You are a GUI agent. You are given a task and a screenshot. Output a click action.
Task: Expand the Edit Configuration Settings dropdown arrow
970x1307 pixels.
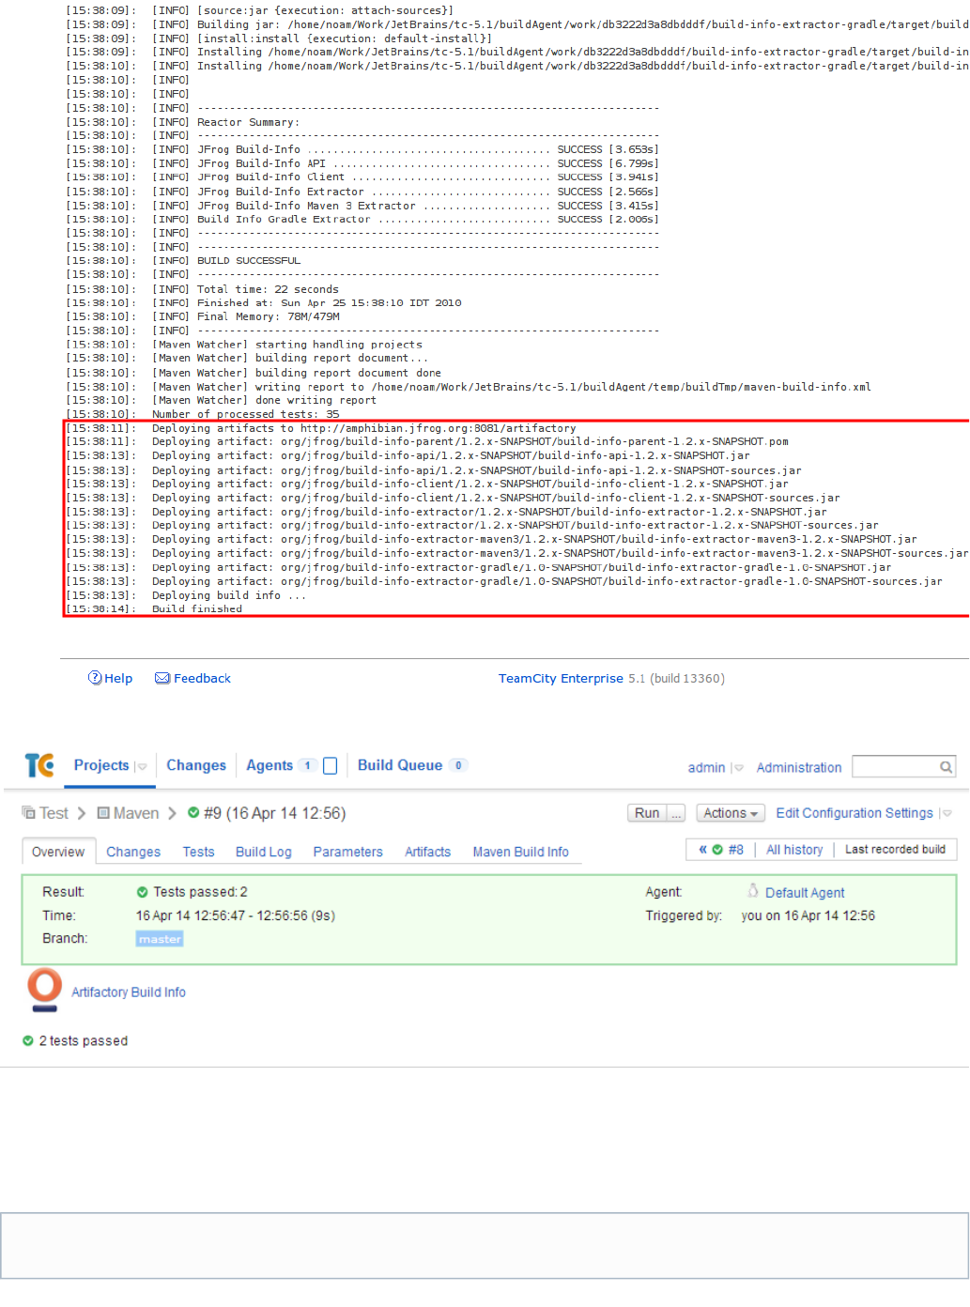[x=947, y=814]
